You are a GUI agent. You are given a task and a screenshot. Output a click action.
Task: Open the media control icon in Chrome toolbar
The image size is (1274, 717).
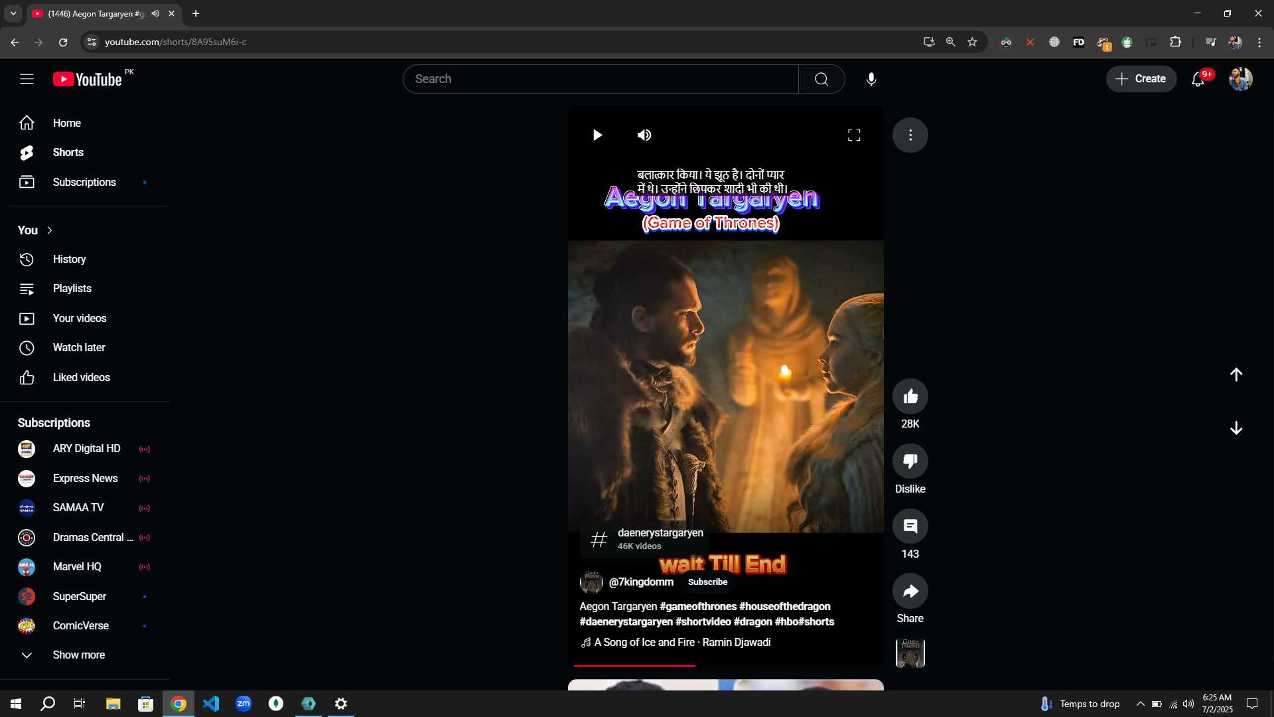tap(1211, 42)
